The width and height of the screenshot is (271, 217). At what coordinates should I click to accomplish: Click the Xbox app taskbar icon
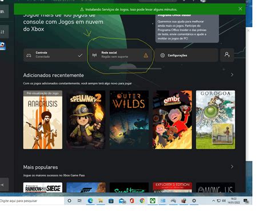tap(153, 201)
